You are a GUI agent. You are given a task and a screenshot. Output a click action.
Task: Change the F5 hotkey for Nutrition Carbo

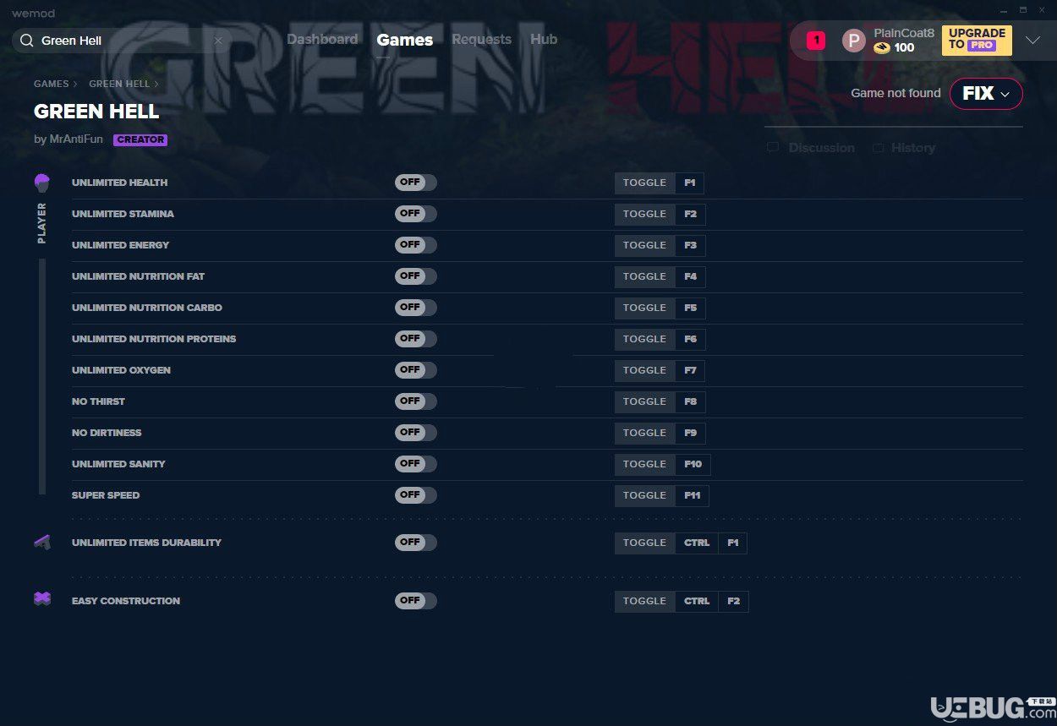(691, 308)
